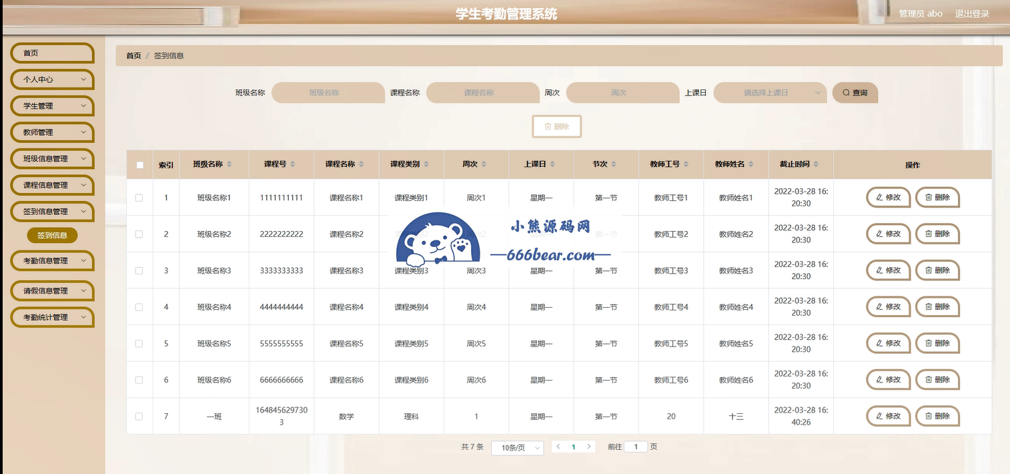Delete row 班级名称3 with 删除
The height and width of the screenshot is (474, 1010).
click(x=938, y=270)
